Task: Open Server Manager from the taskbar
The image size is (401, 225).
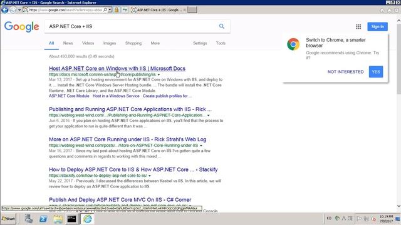Action: click(29, 219)
